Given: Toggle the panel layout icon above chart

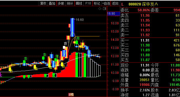Looking at the screenshot, I should click(x=105, y=9).
